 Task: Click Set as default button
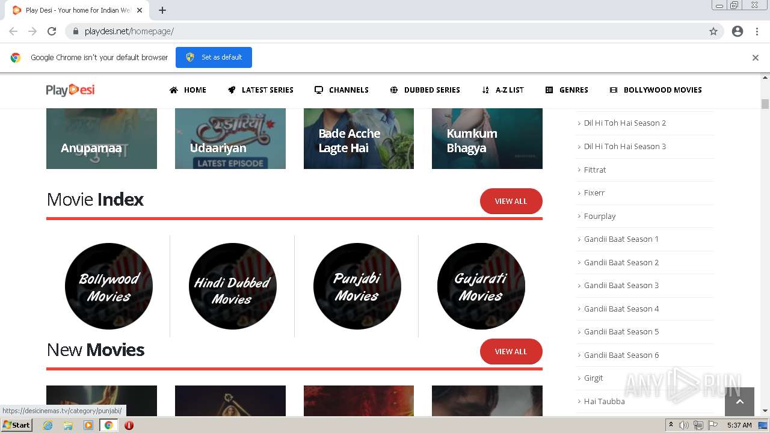pos(214,57)
